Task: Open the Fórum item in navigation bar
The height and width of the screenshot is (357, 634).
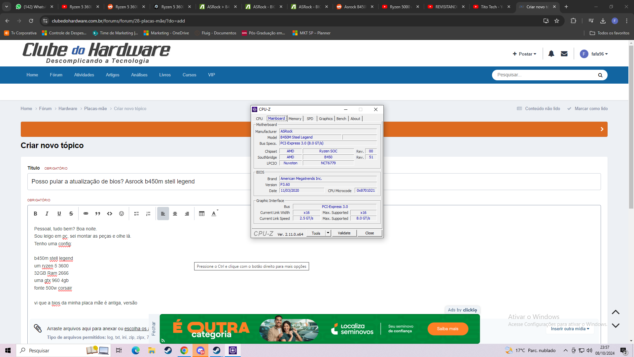Action: pyautogui.click(x=56, y=75)
